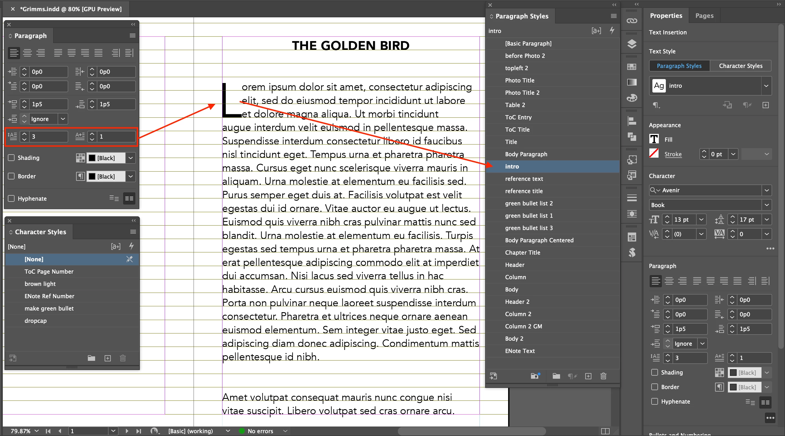Click the drop cap number of lines field

(48, 136)
